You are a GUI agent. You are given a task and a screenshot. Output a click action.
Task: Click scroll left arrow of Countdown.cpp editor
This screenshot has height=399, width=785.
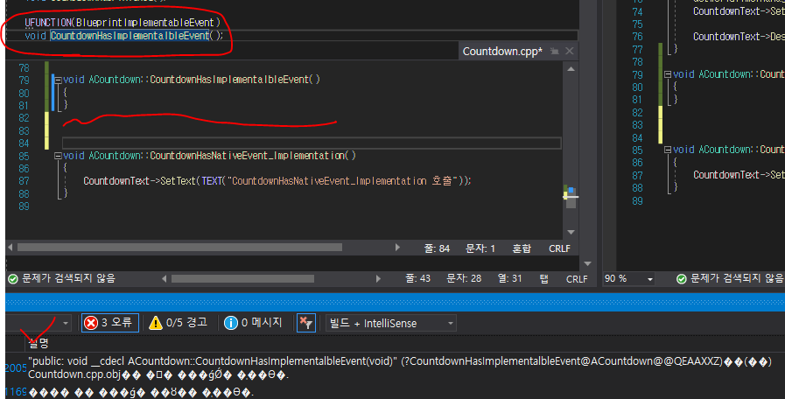click(11, 248)
